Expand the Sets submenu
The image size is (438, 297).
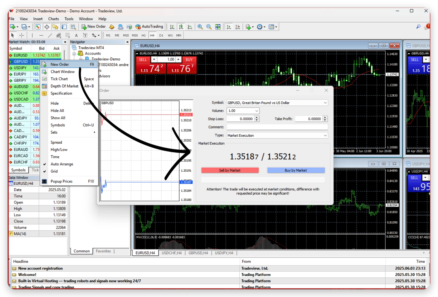[69, 132]
